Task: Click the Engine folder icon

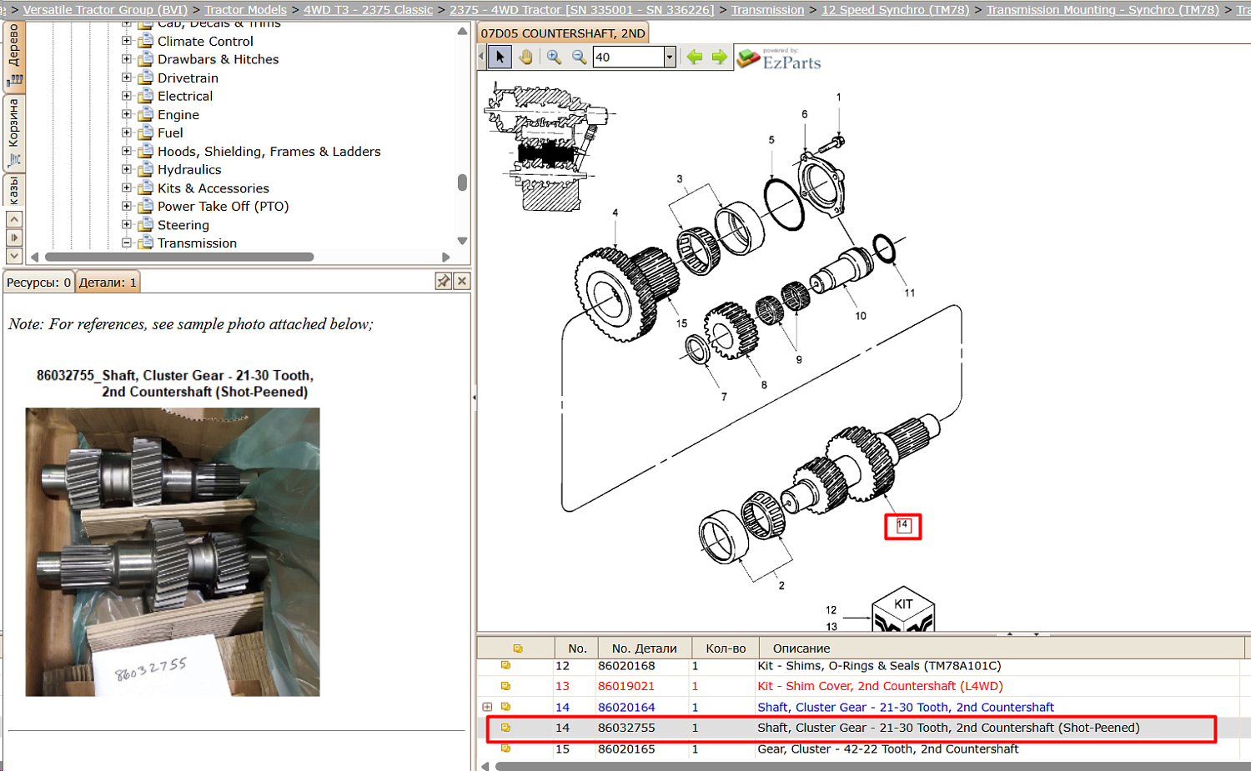Action: coord(146,114)
